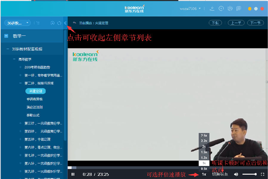Viewport: 268px width, 179px height.
Task: Click the back arrow beside 当前播放
Action: click(74, 23)
